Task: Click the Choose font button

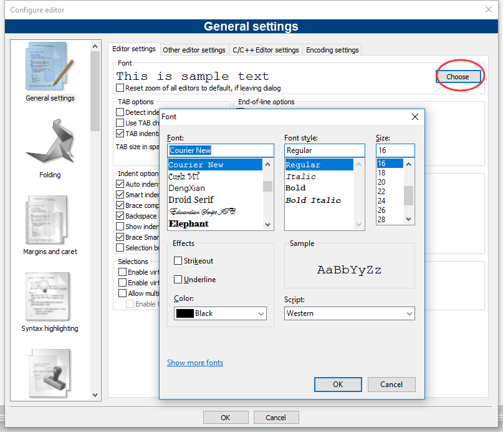Action: pyautogui.click(x=457, y=77)
